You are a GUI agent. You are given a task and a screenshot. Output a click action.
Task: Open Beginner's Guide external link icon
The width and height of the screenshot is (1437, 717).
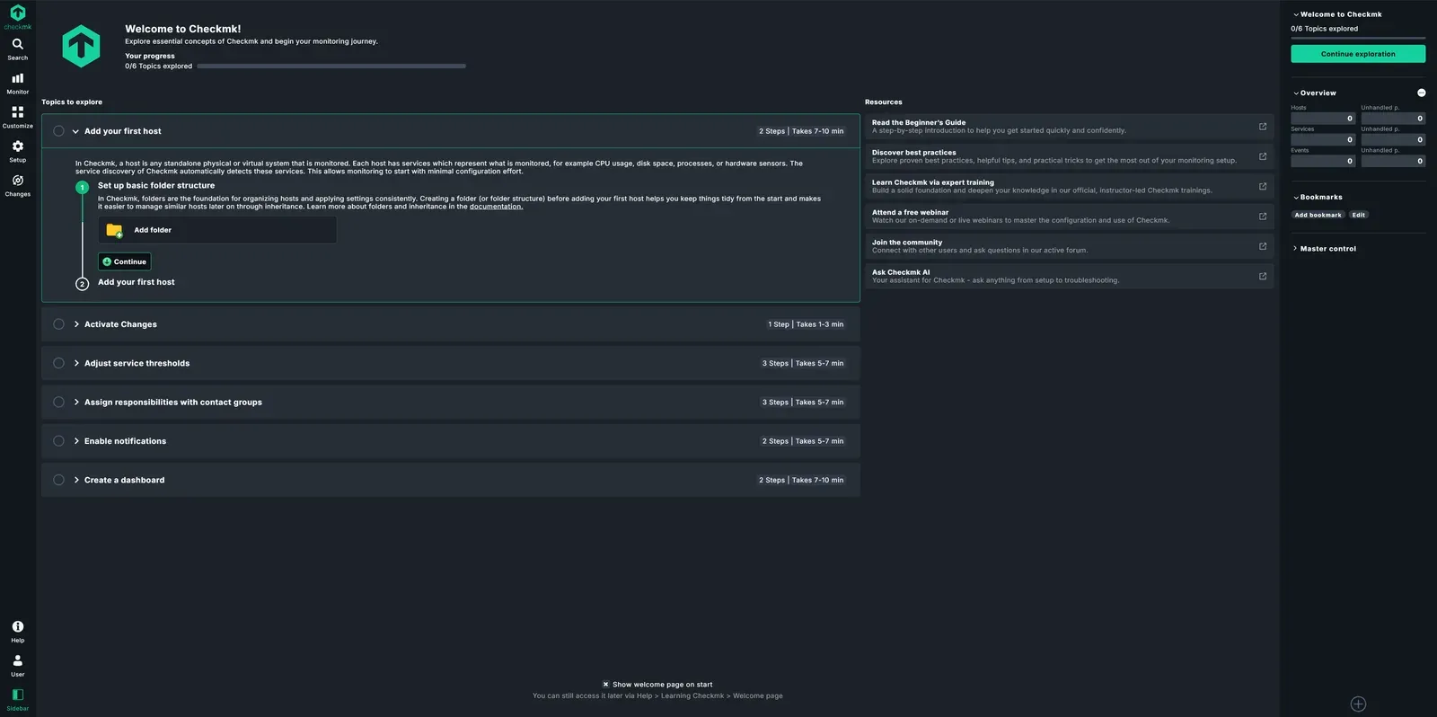pyautogui.click(x=1262, y=127)
